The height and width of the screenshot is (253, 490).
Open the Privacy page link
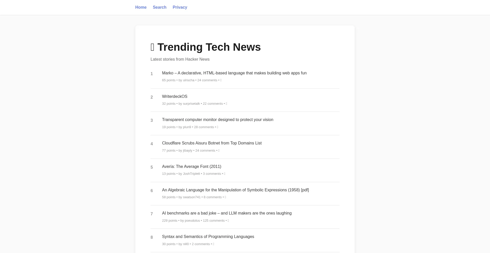[x=180, y=7]
